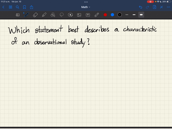Select the thickest stroke width
This screenshot has height=129, width=172.
pyautogui.click(x=141, y=15)
